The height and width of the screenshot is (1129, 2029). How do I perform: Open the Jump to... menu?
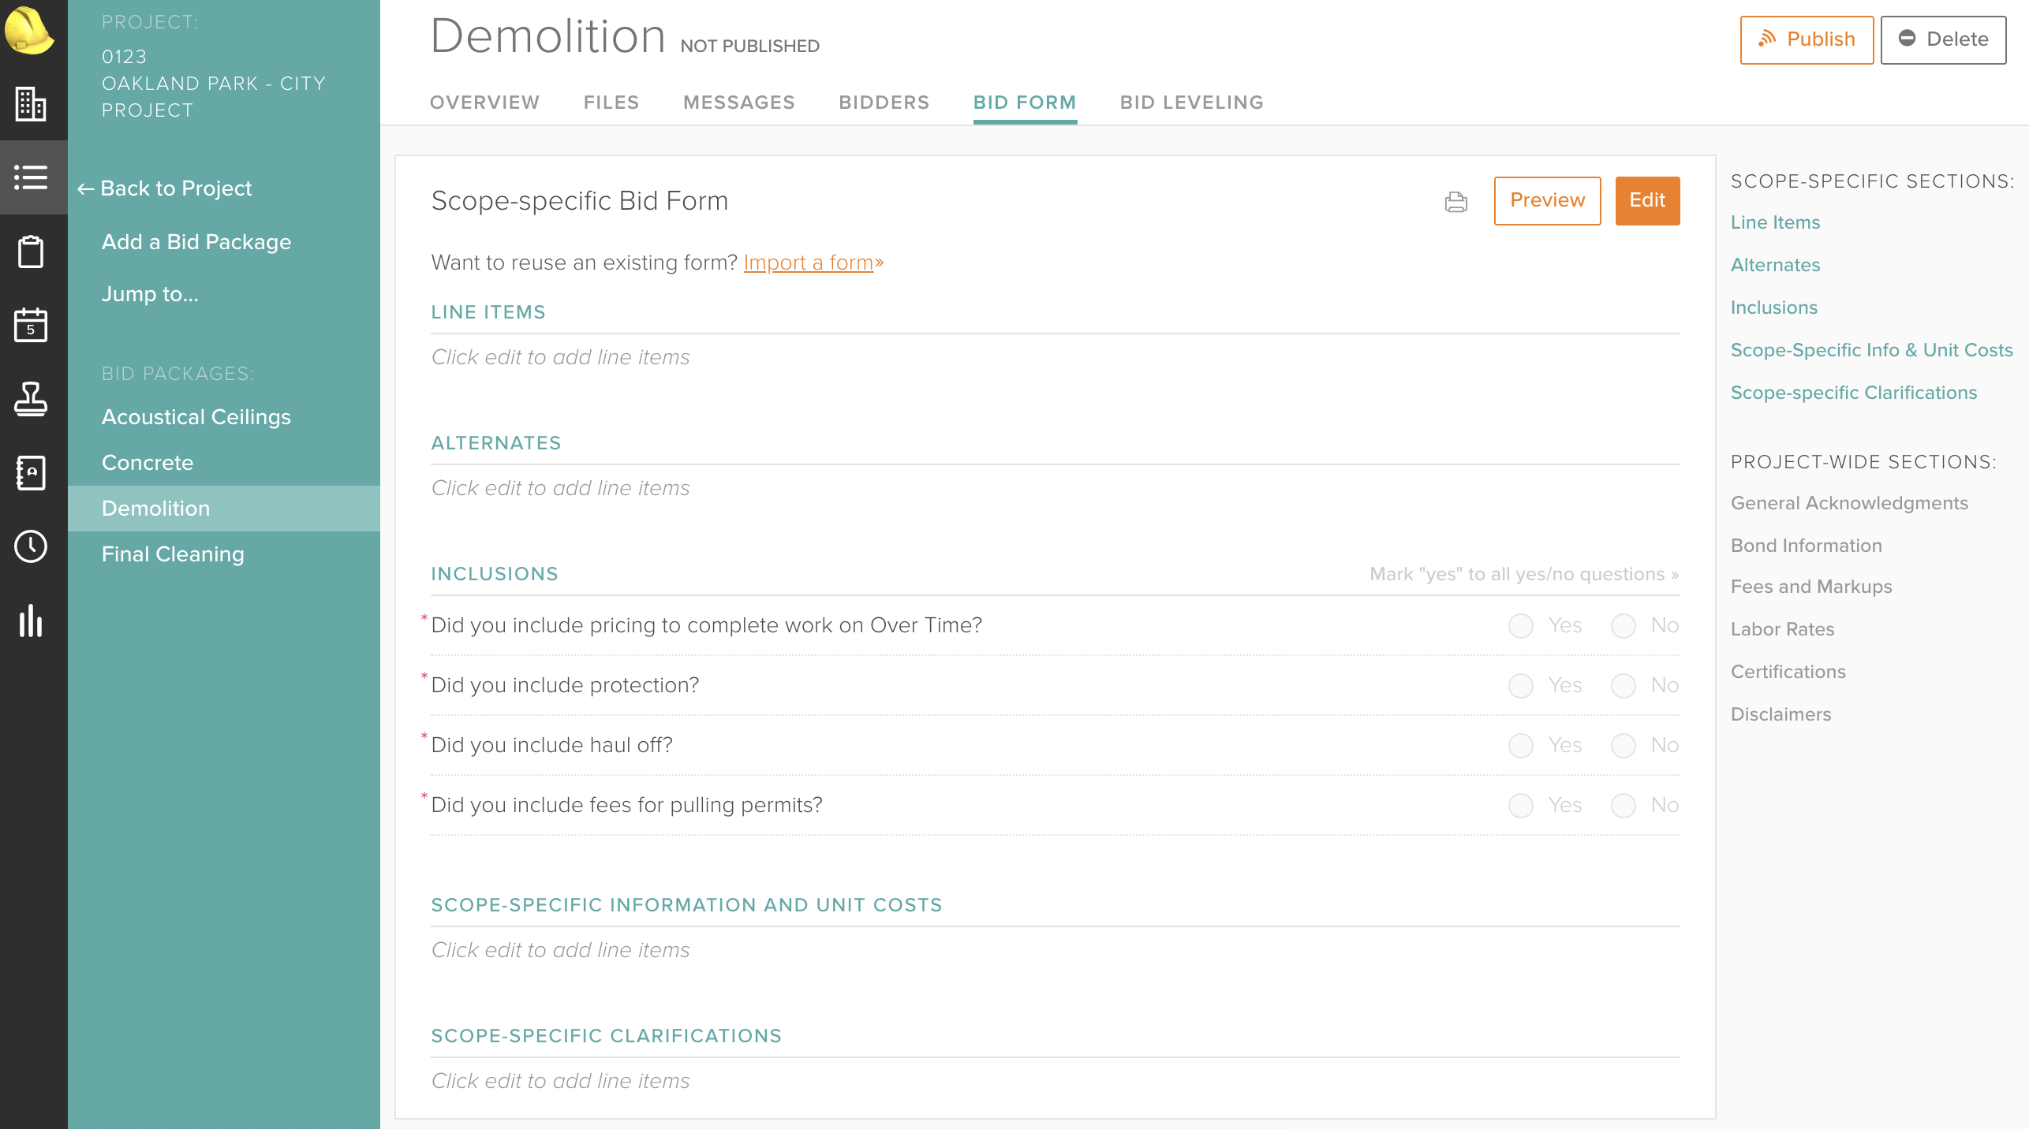click(151, 293)
